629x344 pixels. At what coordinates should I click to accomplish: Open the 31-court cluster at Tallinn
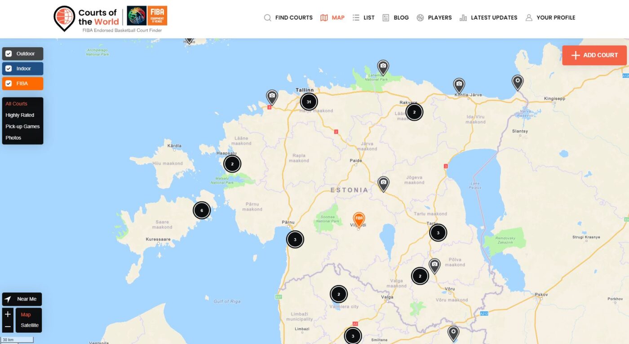[x=309, y=102]
